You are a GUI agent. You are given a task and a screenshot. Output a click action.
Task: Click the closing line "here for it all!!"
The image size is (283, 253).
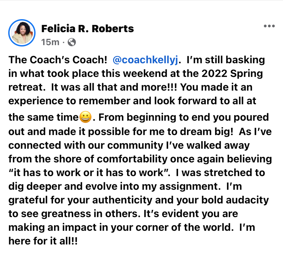tap(43, 241)
